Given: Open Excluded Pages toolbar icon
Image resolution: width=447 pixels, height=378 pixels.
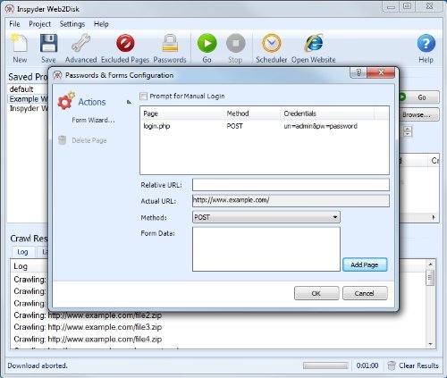Looking at the screenshot, I should (125, 44).
